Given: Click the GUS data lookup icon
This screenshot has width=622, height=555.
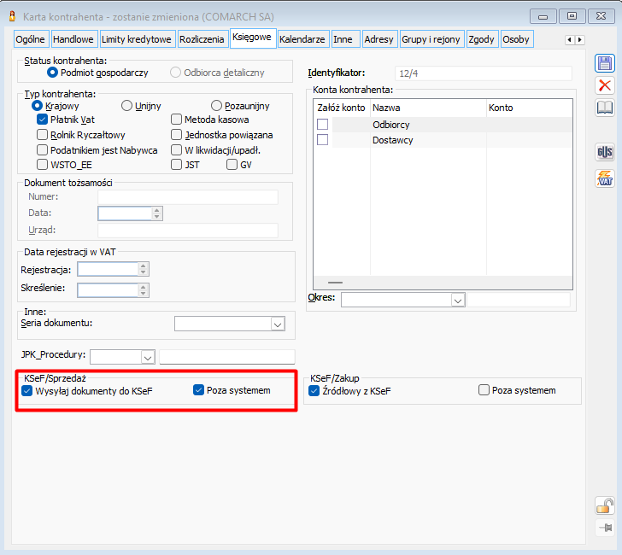Looking at the screenshot, I should tap(605, 153).
